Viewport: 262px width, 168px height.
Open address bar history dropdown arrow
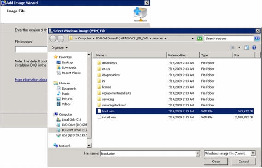192,39
